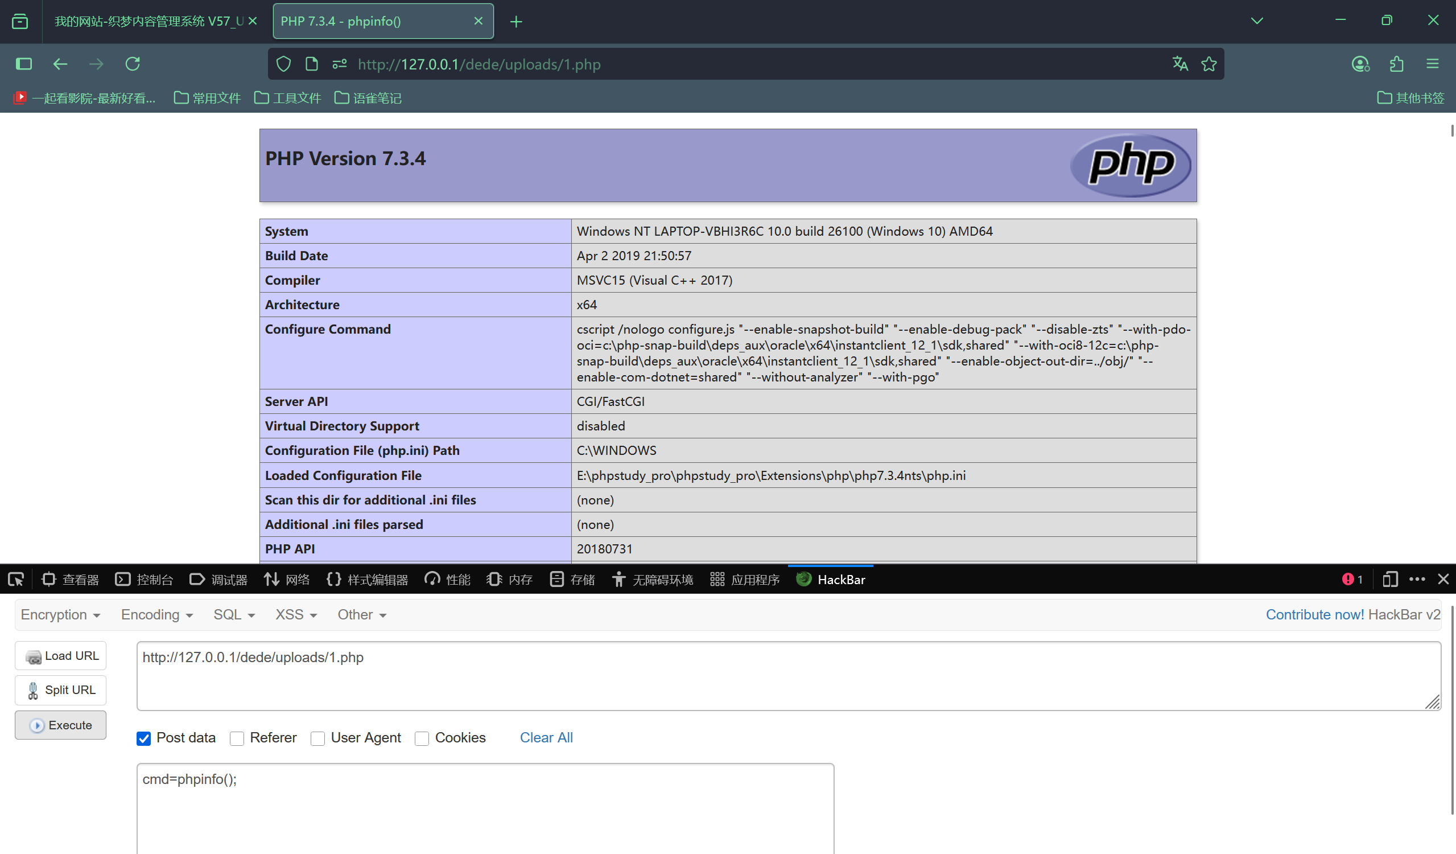The height and width of the screenshot is (854, 1456).
Task: Switch to 样式编辑器 tab
Action: (367, 580)
